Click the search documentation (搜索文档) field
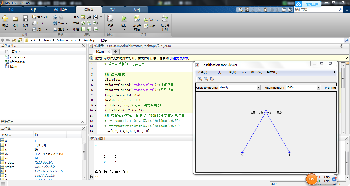 [316, 10]
